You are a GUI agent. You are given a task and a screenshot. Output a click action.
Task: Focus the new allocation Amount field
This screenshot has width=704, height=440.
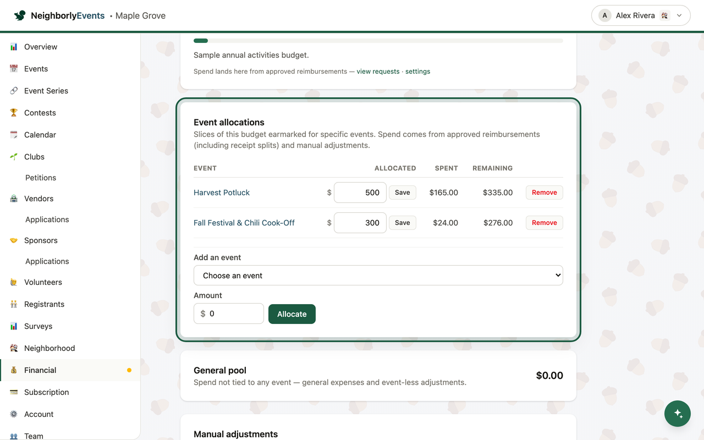[229, 313]
